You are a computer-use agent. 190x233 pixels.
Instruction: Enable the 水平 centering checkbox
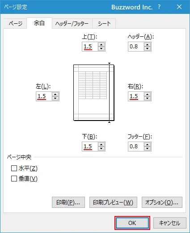click(x=14, y=168)
